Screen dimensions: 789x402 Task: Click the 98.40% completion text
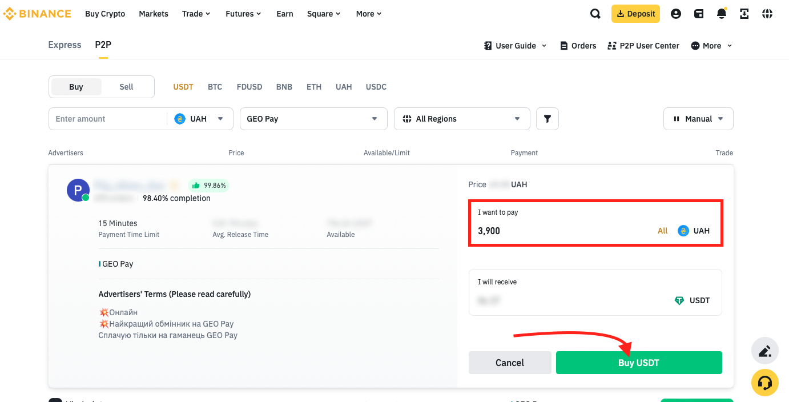coord(176,198)
